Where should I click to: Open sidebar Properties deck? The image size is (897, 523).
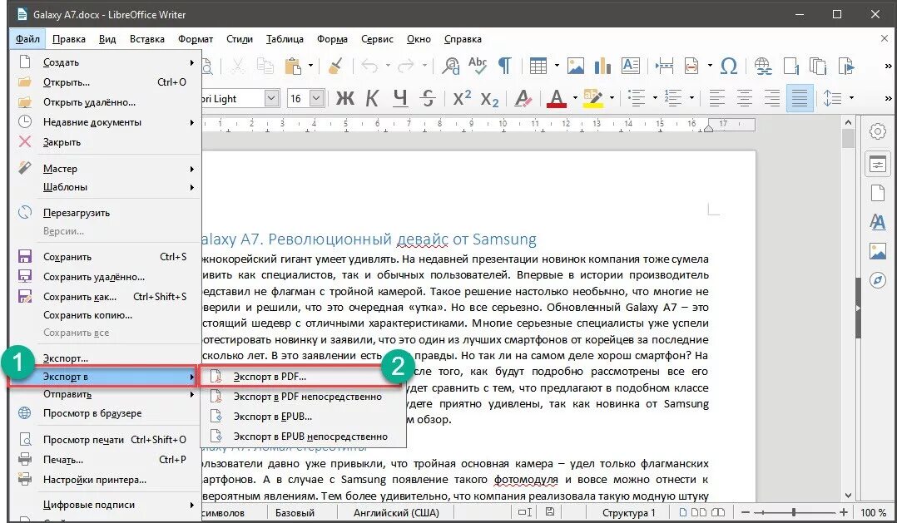pyautogui.click(x=878, y=165)
